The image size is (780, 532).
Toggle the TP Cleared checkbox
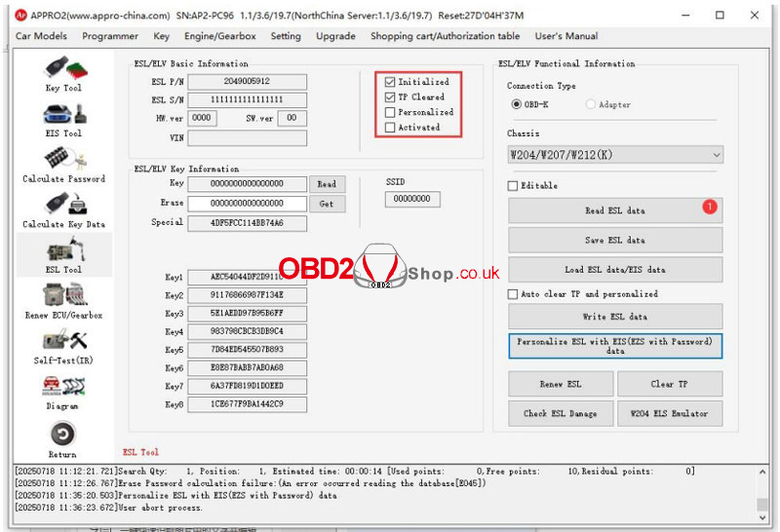tap(390, 97)
